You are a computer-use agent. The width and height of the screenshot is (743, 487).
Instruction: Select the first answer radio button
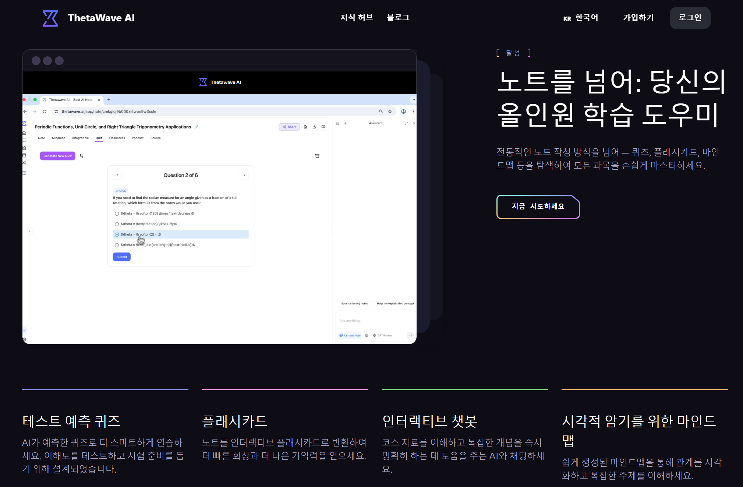pyautogui.click(x=117, y=213)
